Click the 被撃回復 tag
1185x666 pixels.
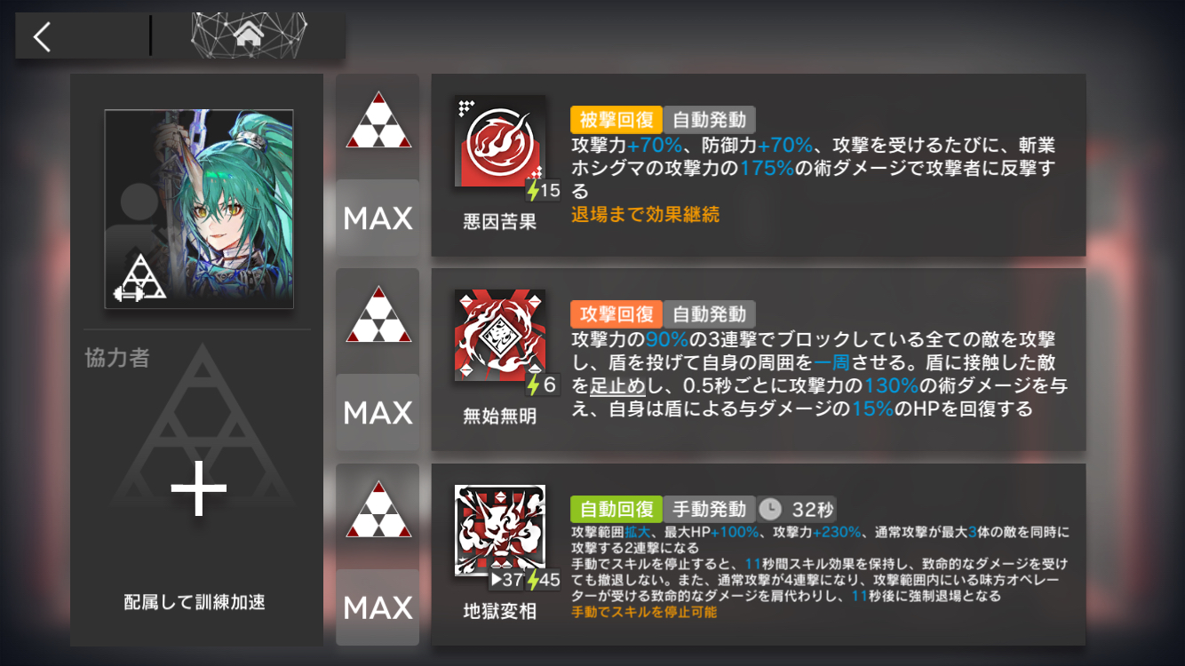pos(616,120)
